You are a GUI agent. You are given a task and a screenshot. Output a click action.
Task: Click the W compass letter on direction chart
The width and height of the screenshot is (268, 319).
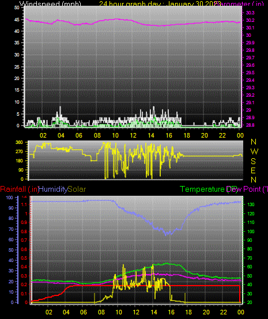click(x=254, y=151)
